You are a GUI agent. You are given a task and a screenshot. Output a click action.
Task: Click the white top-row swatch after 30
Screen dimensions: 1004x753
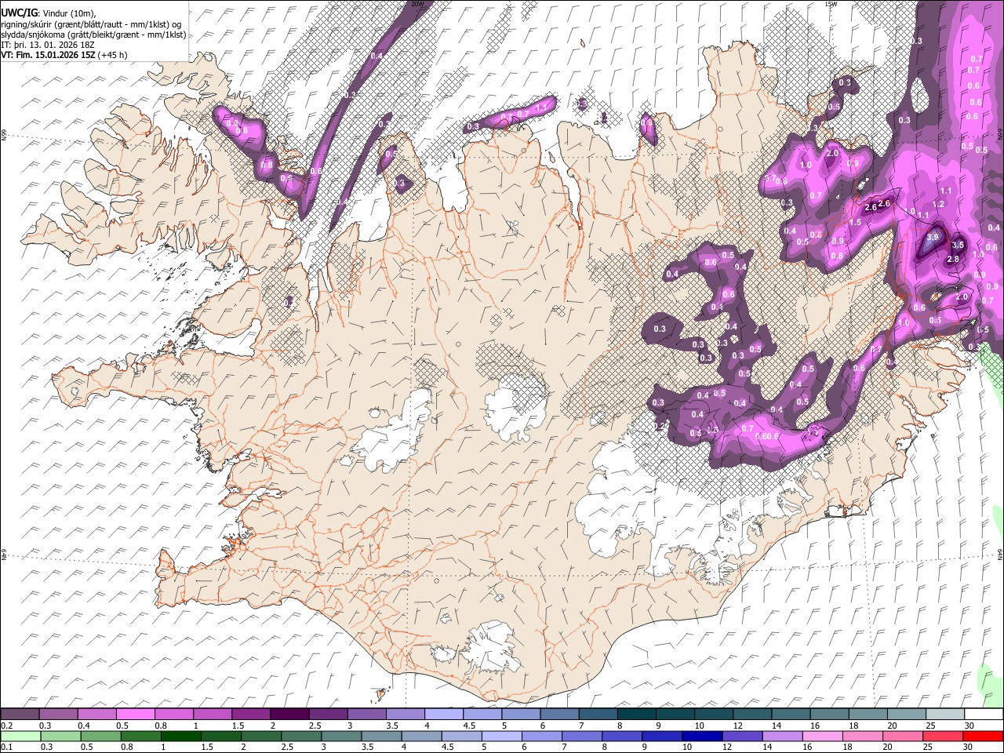984,714
